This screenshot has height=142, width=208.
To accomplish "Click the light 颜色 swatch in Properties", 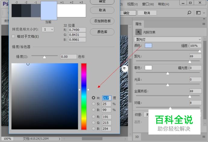I will click(148, 45).
